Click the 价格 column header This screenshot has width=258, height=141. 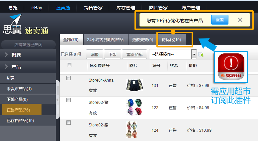click(193, 66)
